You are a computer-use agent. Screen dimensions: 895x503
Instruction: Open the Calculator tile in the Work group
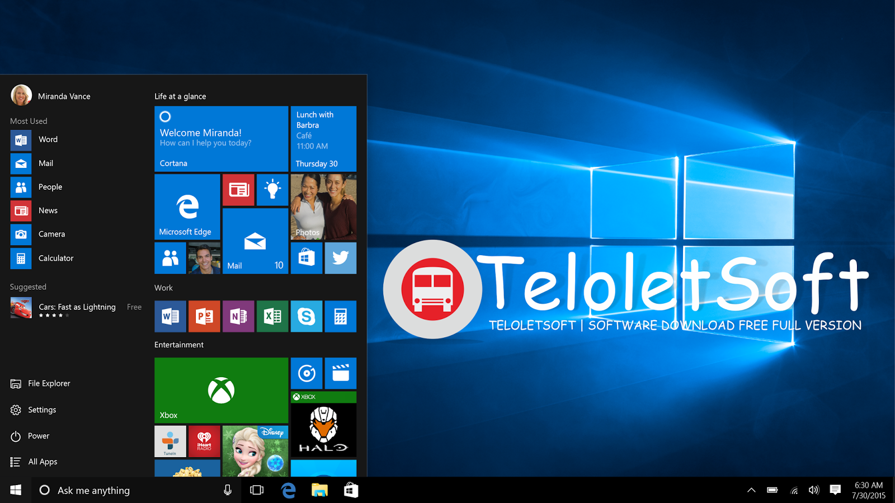341,316
